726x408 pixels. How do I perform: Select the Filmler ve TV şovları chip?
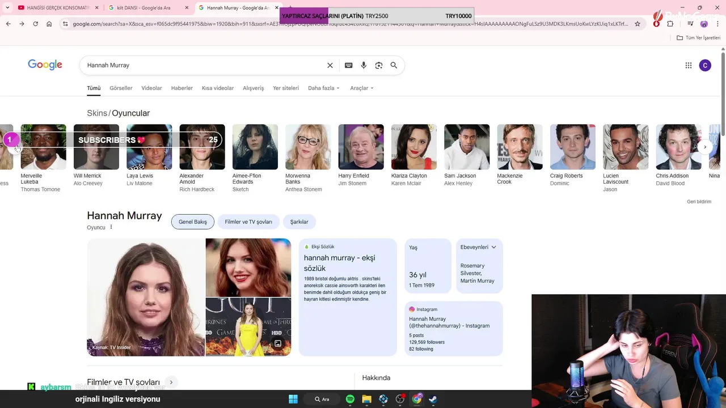click(248, 222)
